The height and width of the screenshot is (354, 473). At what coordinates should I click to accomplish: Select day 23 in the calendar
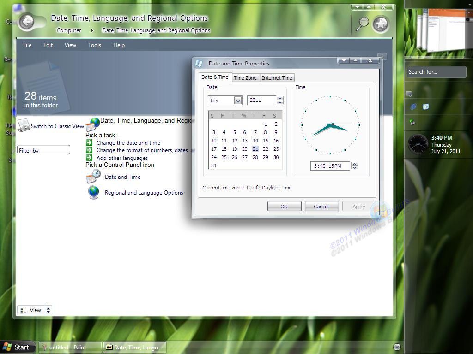click(276, 149)
